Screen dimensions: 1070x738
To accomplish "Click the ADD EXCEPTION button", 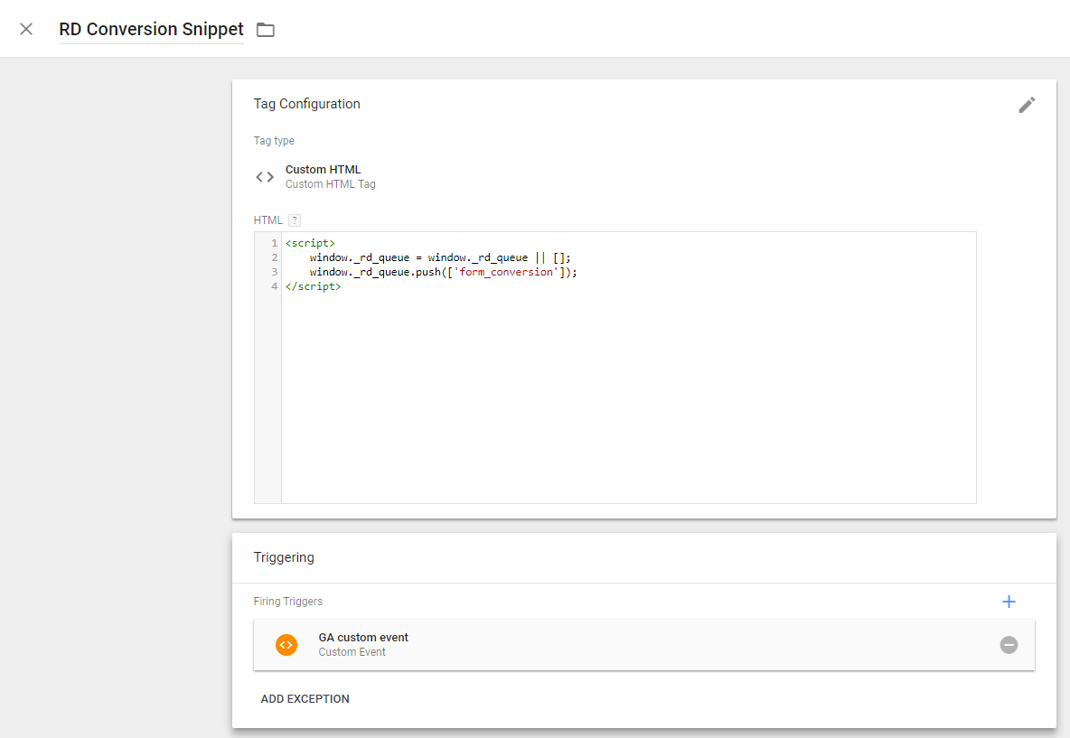I will 305,698.
